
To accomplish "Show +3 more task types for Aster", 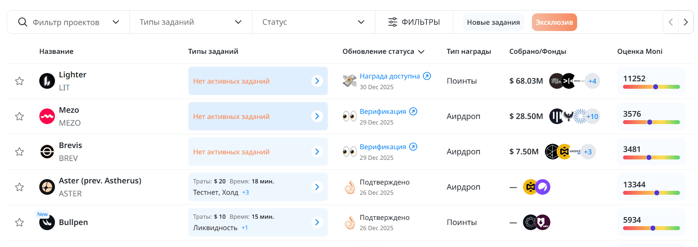I will [245, 192].
